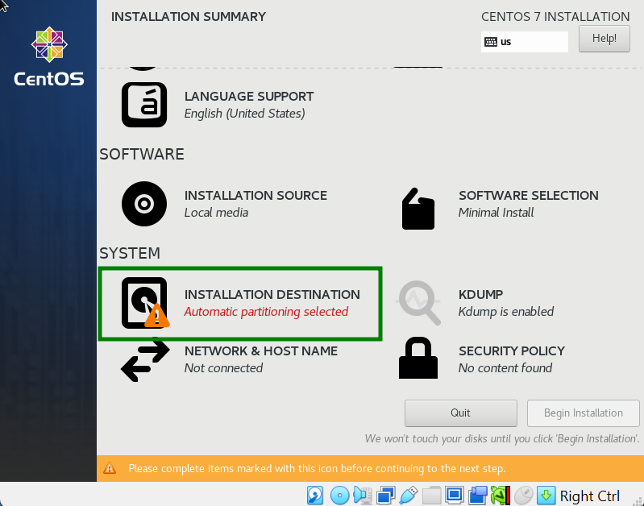Open Security Policy padlock icon
This screenshot has width=644, height=506.
click(x=418, y=358)
